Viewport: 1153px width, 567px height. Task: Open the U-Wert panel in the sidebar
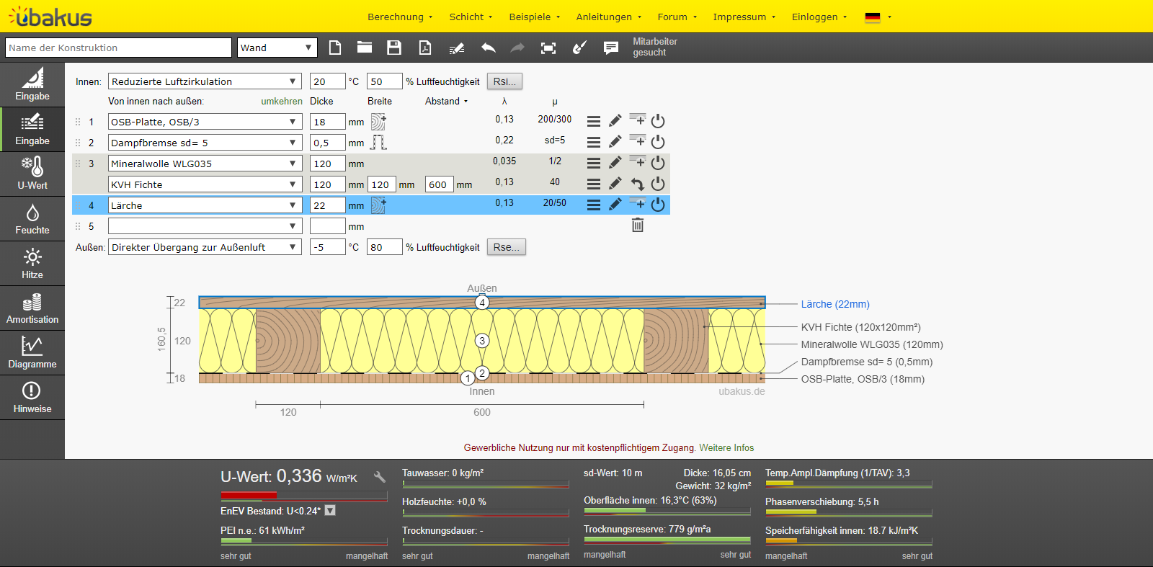32,174
